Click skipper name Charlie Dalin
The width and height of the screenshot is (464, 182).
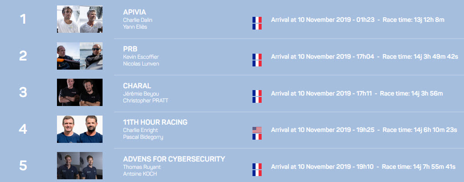tap(138, 20)
